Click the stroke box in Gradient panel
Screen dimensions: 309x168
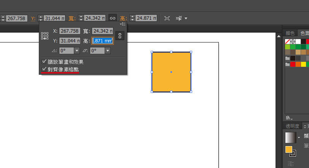tap(293, 154)
